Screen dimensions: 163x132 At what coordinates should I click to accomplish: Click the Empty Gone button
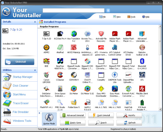[73, 123]
